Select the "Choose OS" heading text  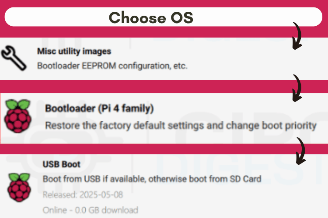[x=150, y=18]
